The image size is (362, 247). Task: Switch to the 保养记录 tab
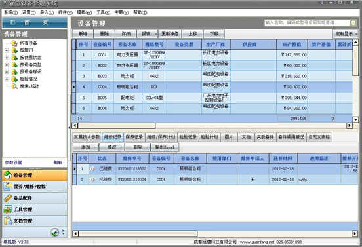[x=134, y=137]
